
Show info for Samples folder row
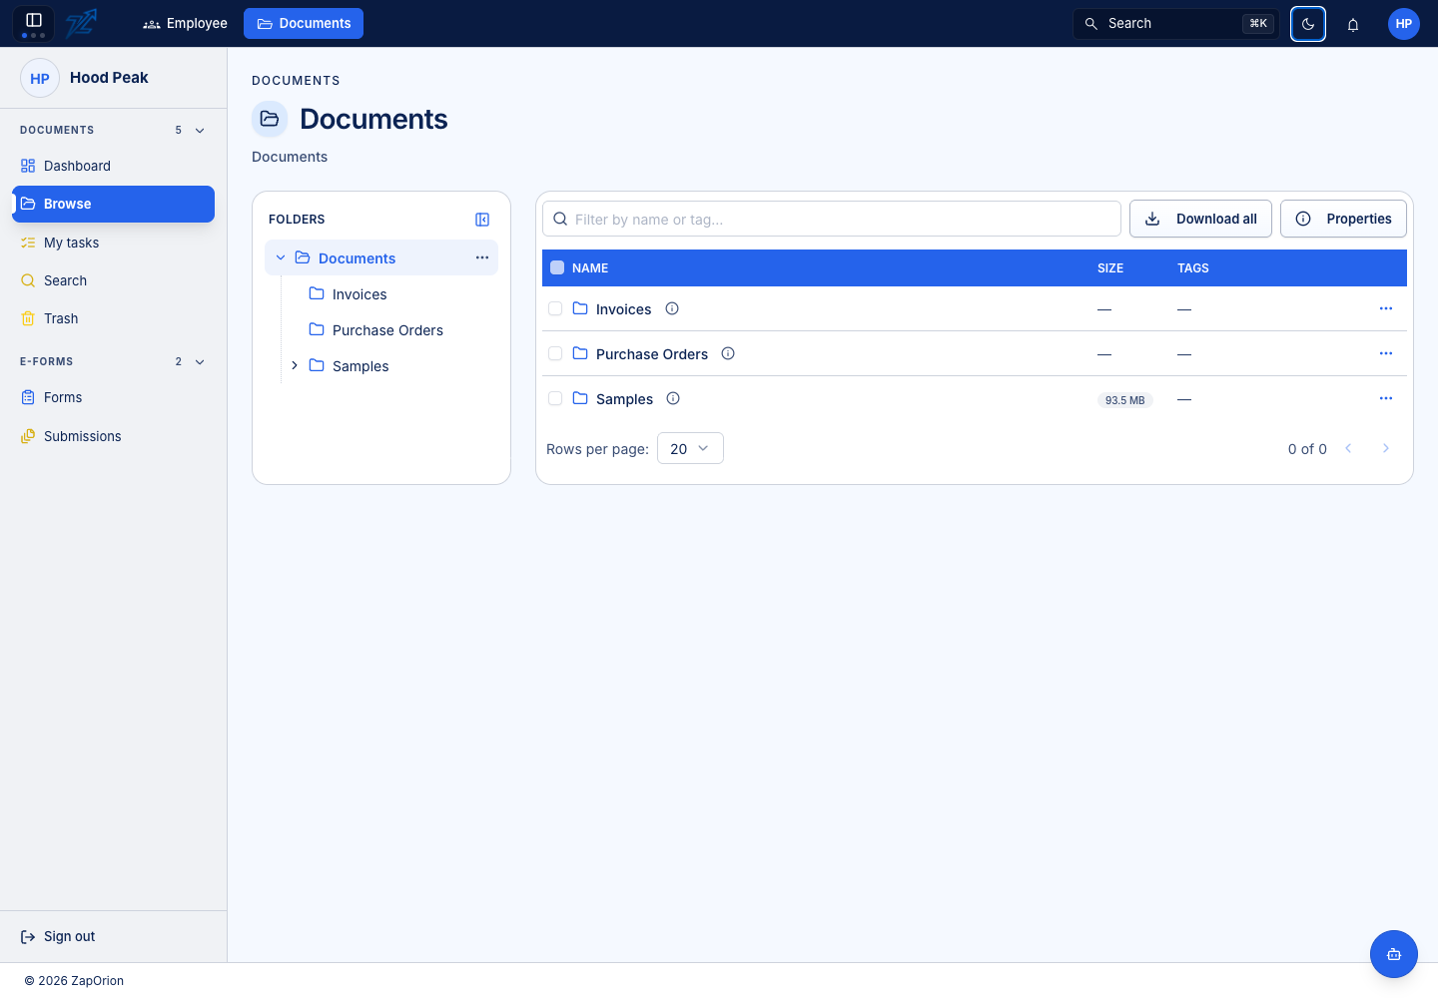[673, 398]
